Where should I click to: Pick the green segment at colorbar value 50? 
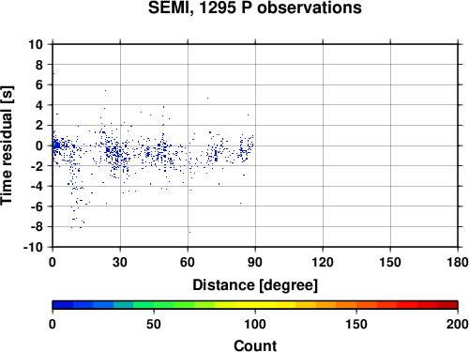(154, 305)
